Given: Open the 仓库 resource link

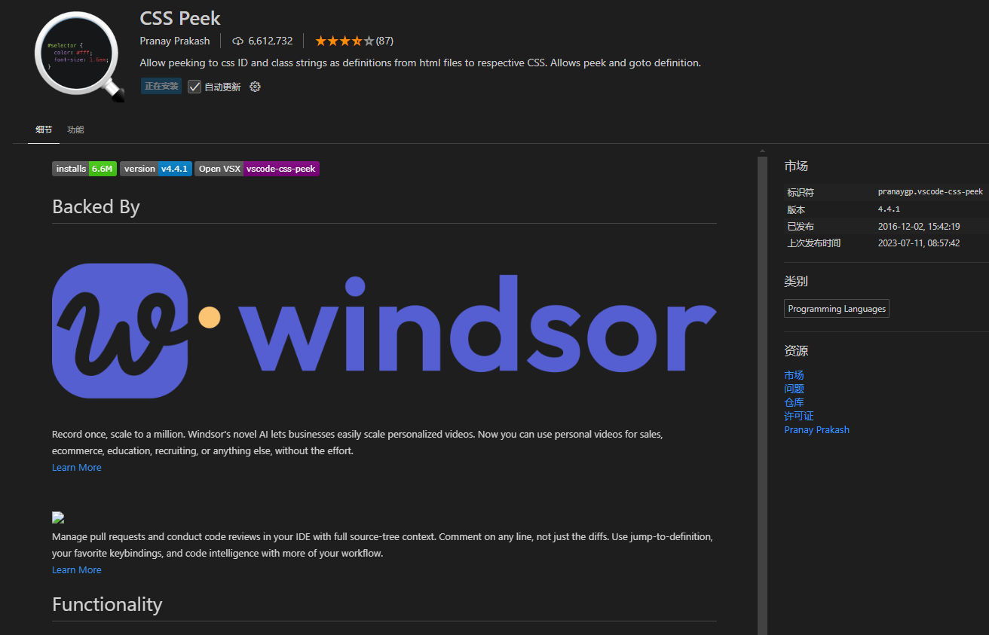Looking at the screenshot, I should click(x=794, y=402).
